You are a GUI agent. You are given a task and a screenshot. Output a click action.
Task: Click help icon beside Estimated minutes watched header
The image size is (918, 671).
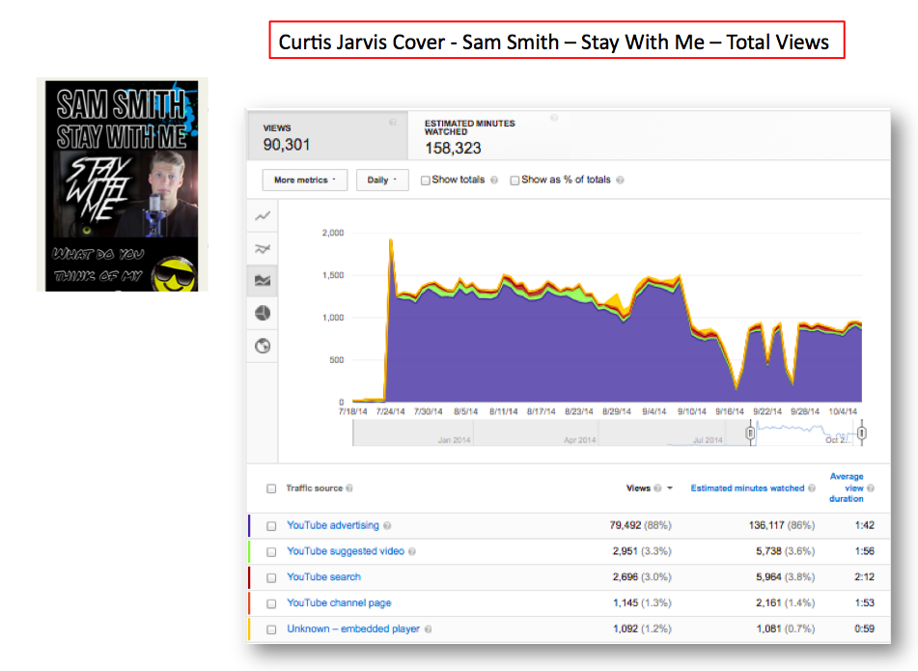point(812,489)
